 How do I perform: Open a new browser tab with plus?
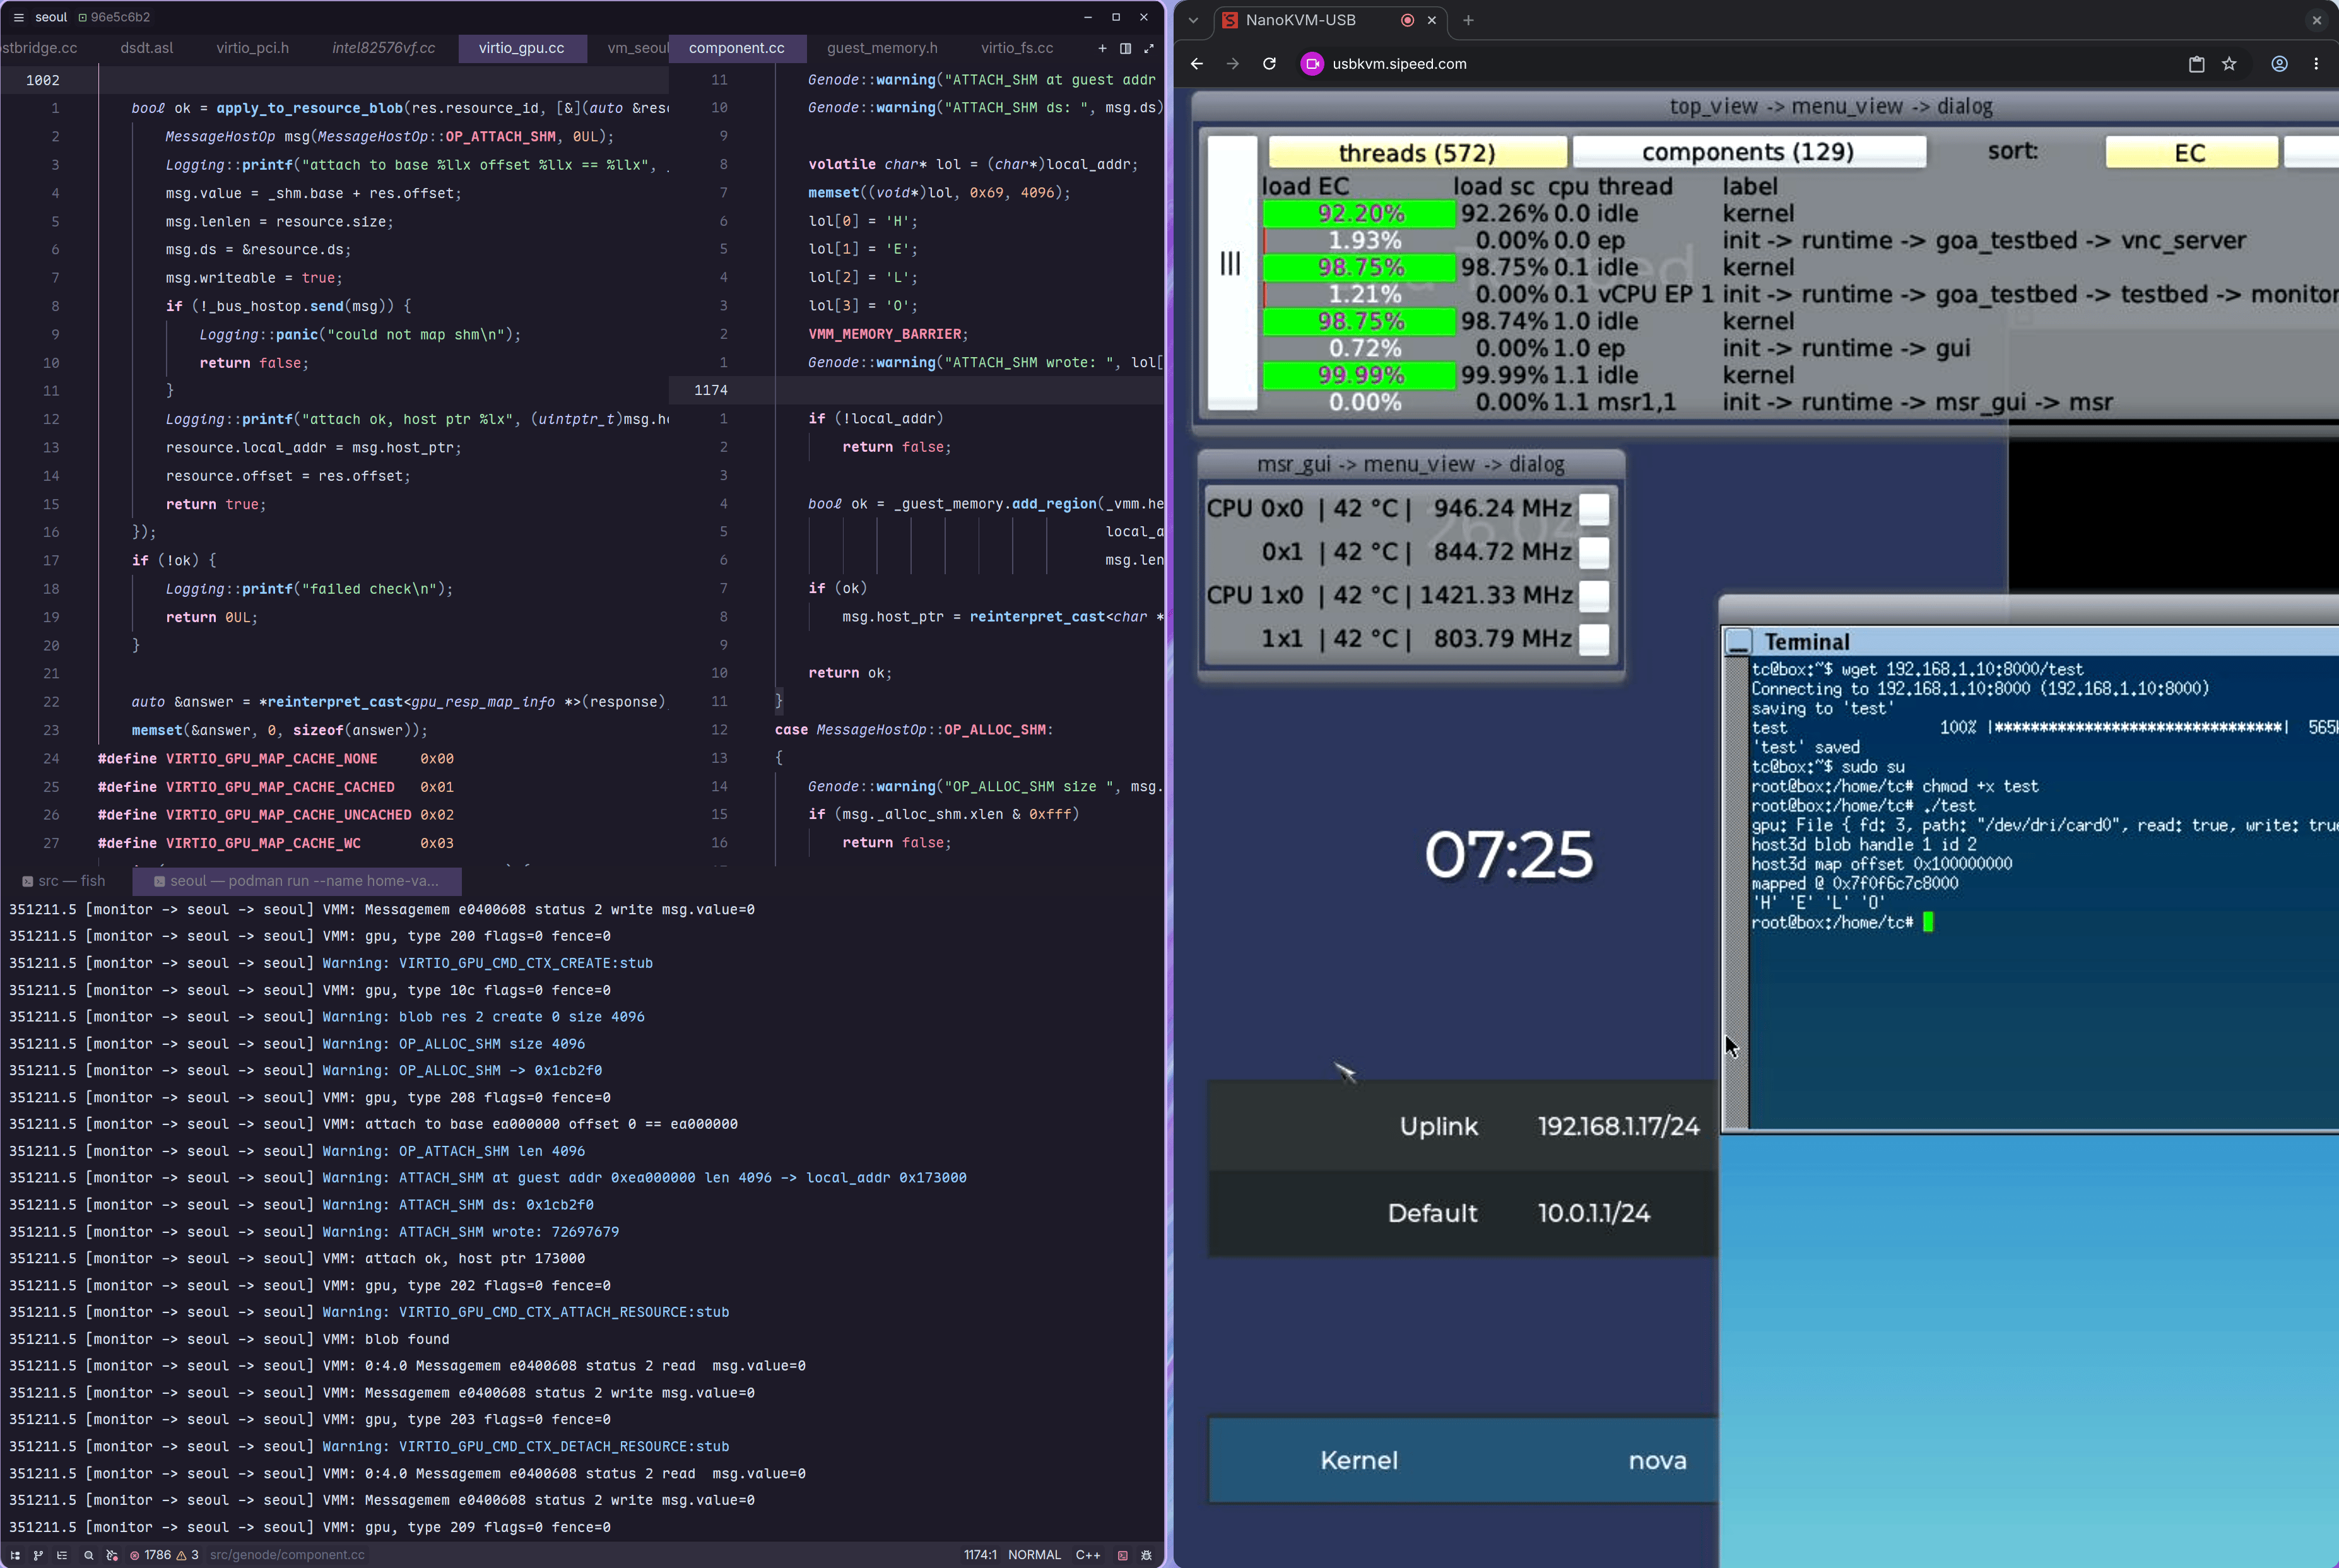pyautogui.click(x=1468, y=20)
